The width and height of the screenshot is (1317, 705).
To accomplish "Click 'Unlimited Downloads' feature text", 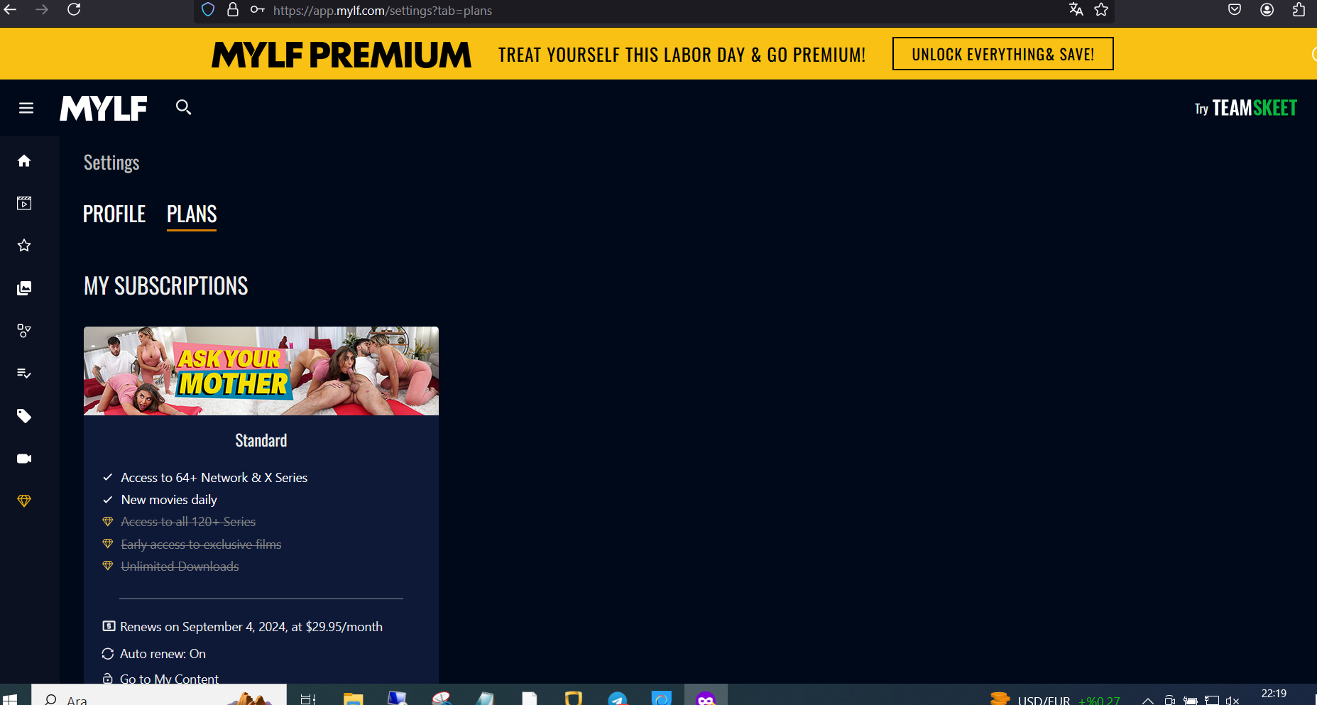I will click(180, 567).
